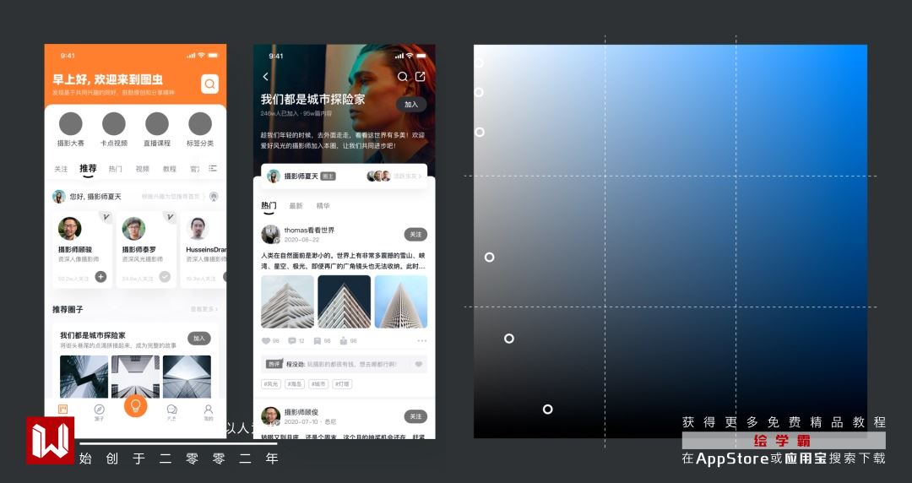
Task: Click the 绘学霸 banner
Action: point(784,441)
